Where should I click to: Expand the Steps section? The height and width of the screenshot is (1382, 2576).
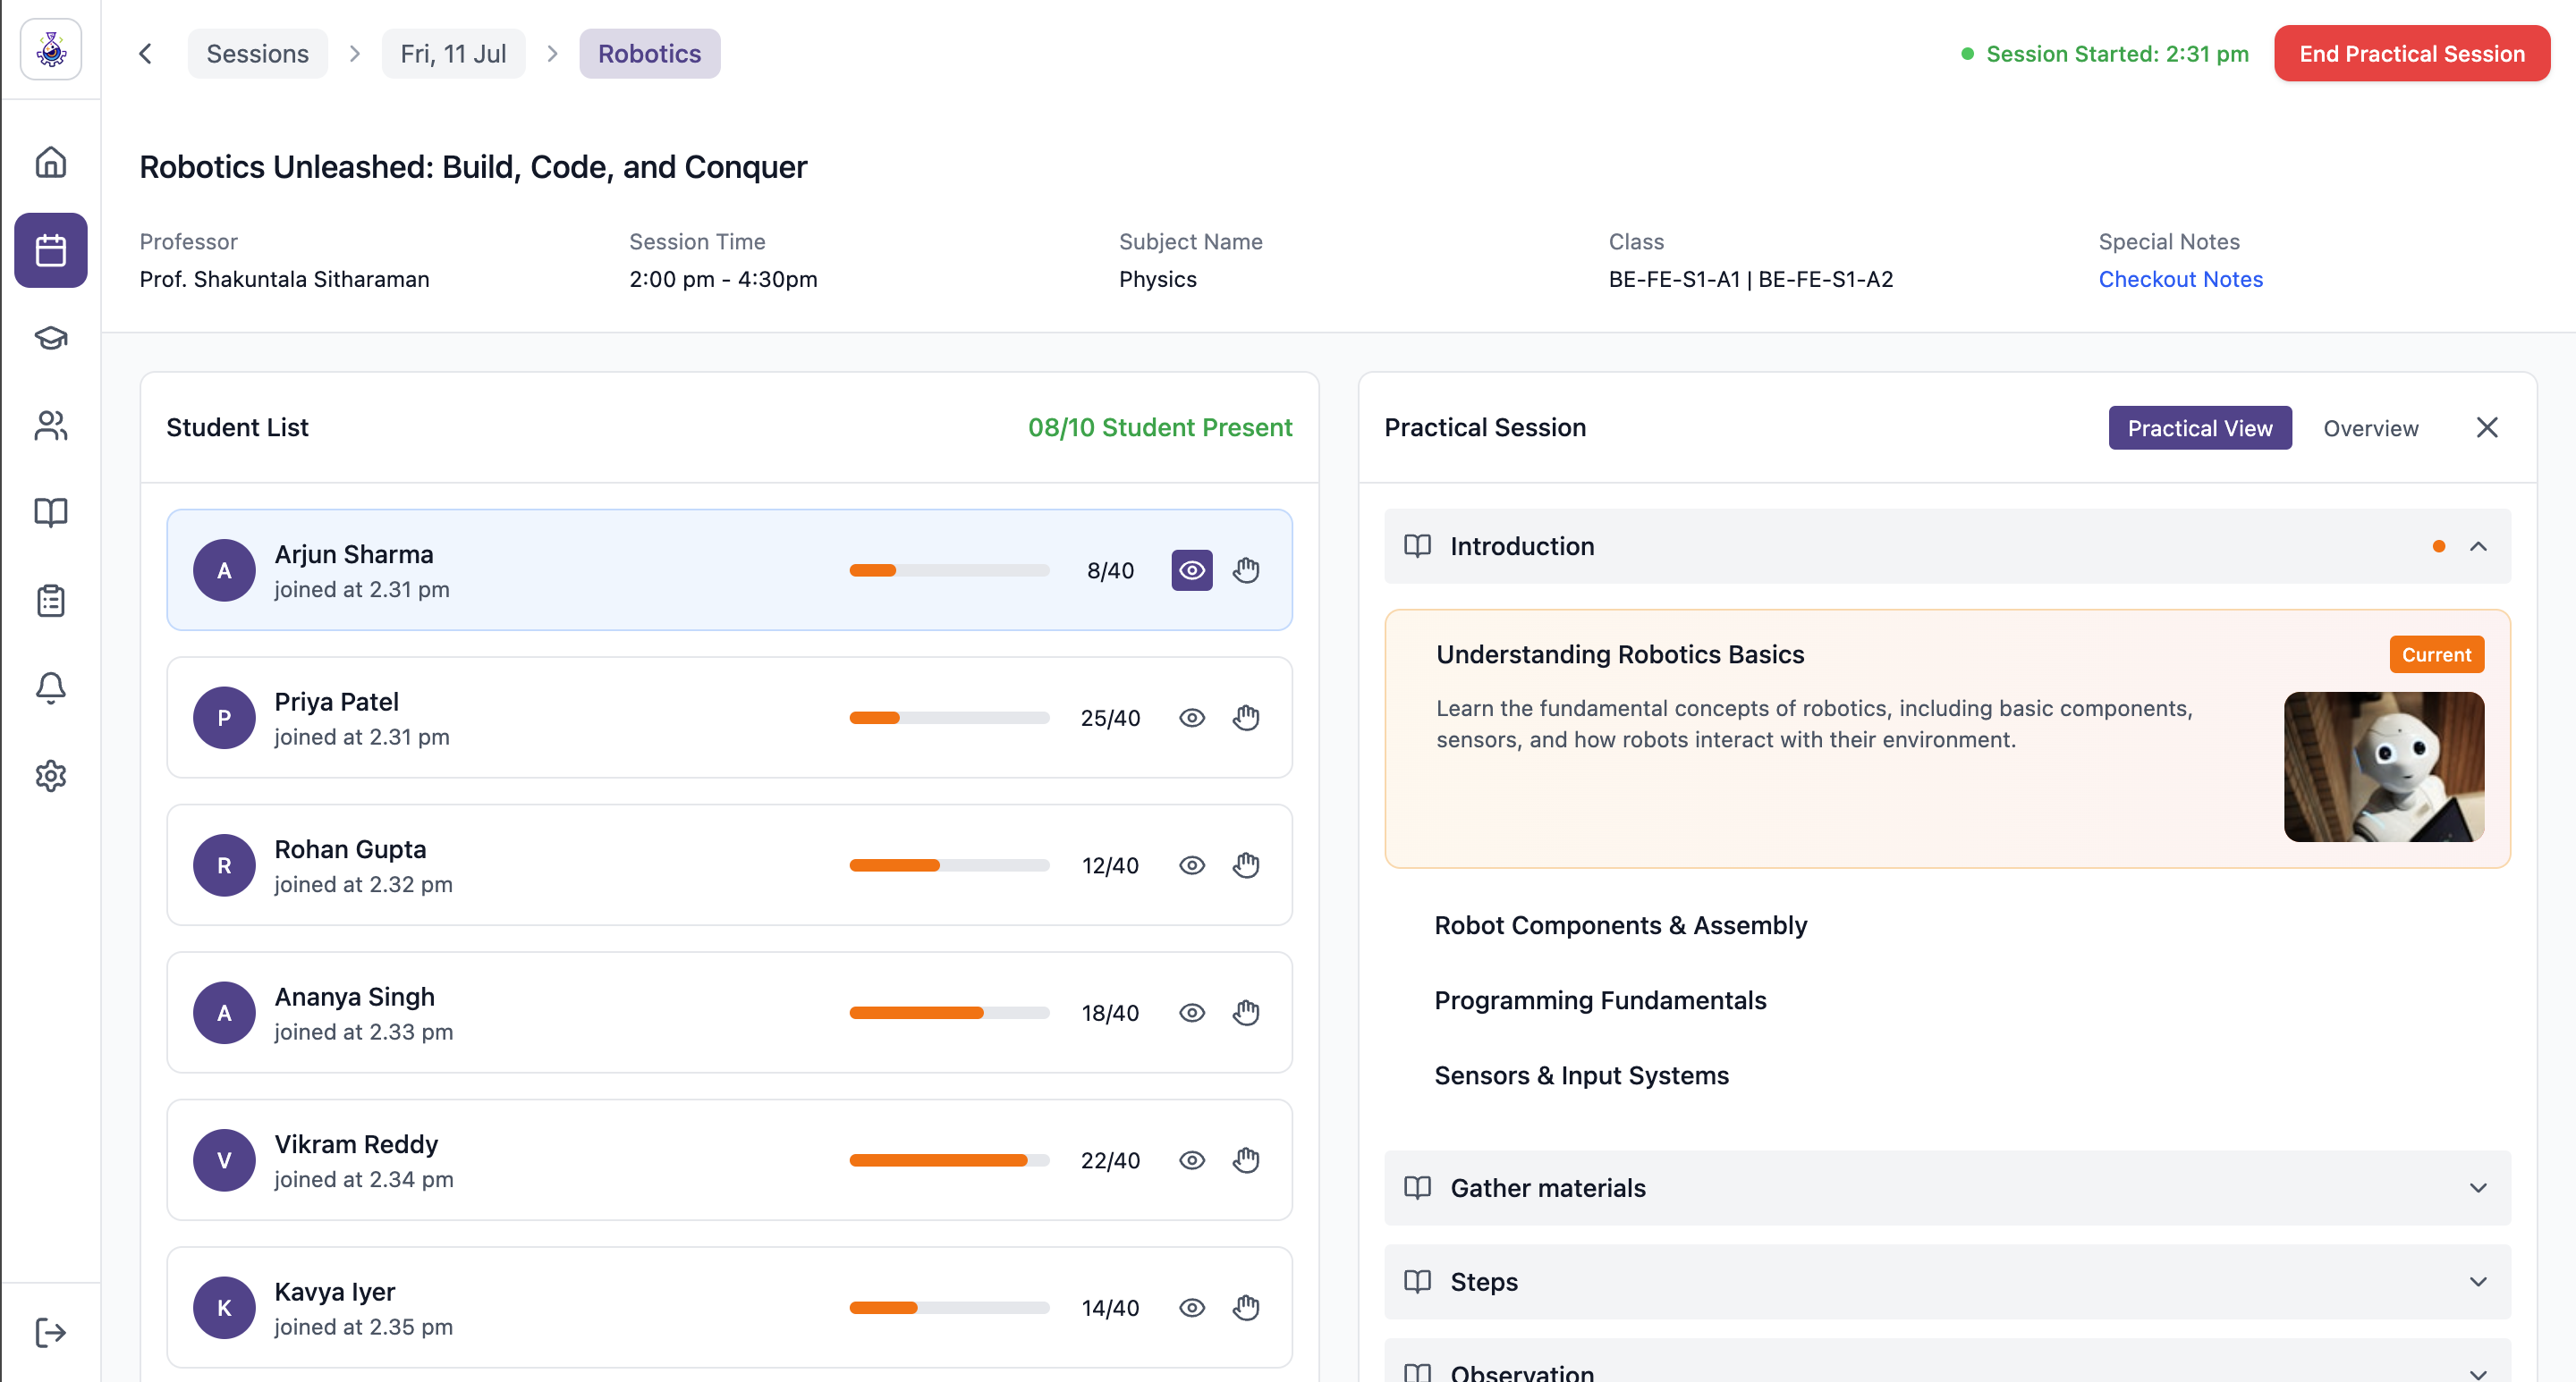pyautogui.click(x=2478, y=1282)
